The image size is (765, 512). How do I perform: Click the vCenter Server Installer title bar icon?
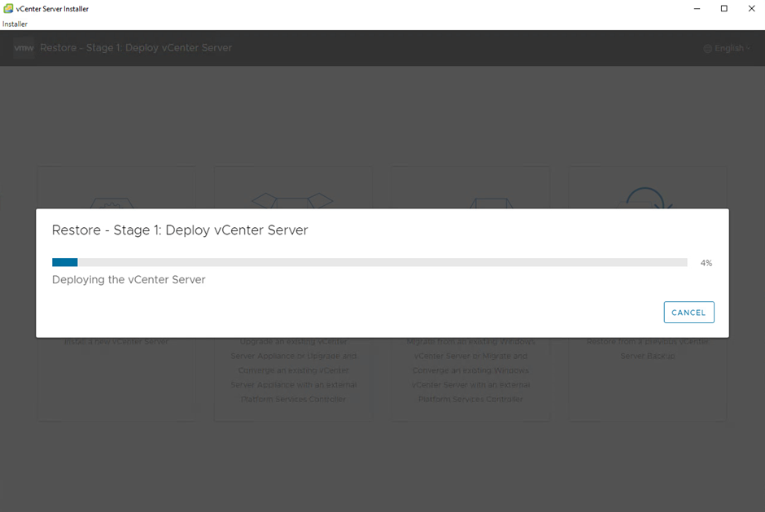tap(8, 8)
